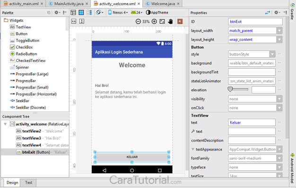This screenshot has height=188, width=296.
Task: Open Palette settings gear icon
Action: click(x=57, y=13)
